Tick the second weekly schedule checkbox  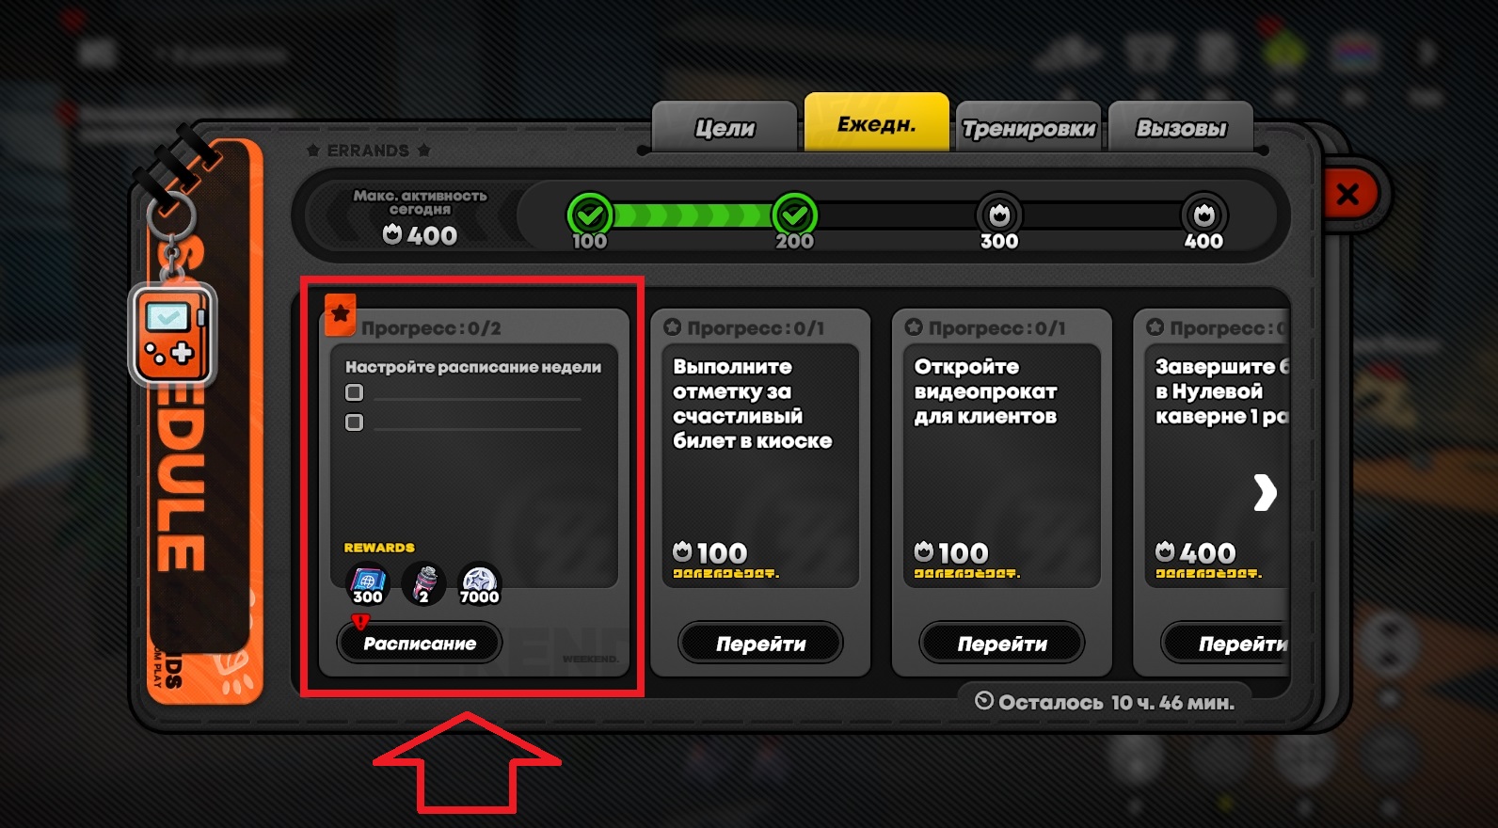[x=354, y=422]
